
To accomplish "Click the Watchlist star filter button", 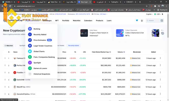I will click(9, 46).
